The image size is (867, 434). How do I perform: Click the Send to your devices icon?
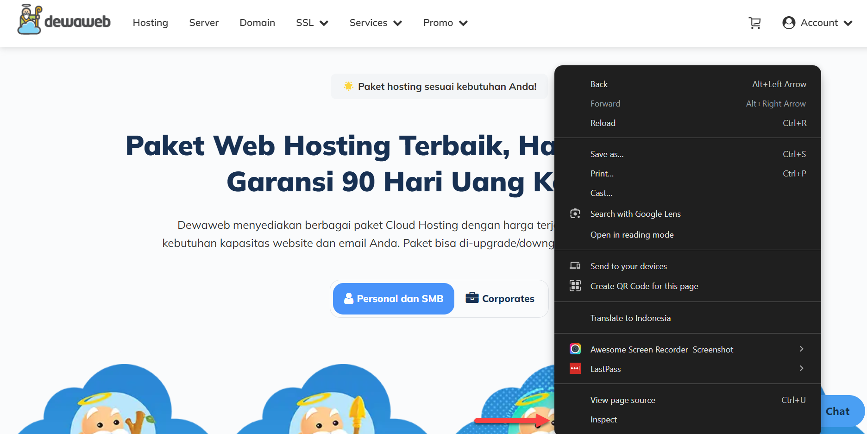575,266
